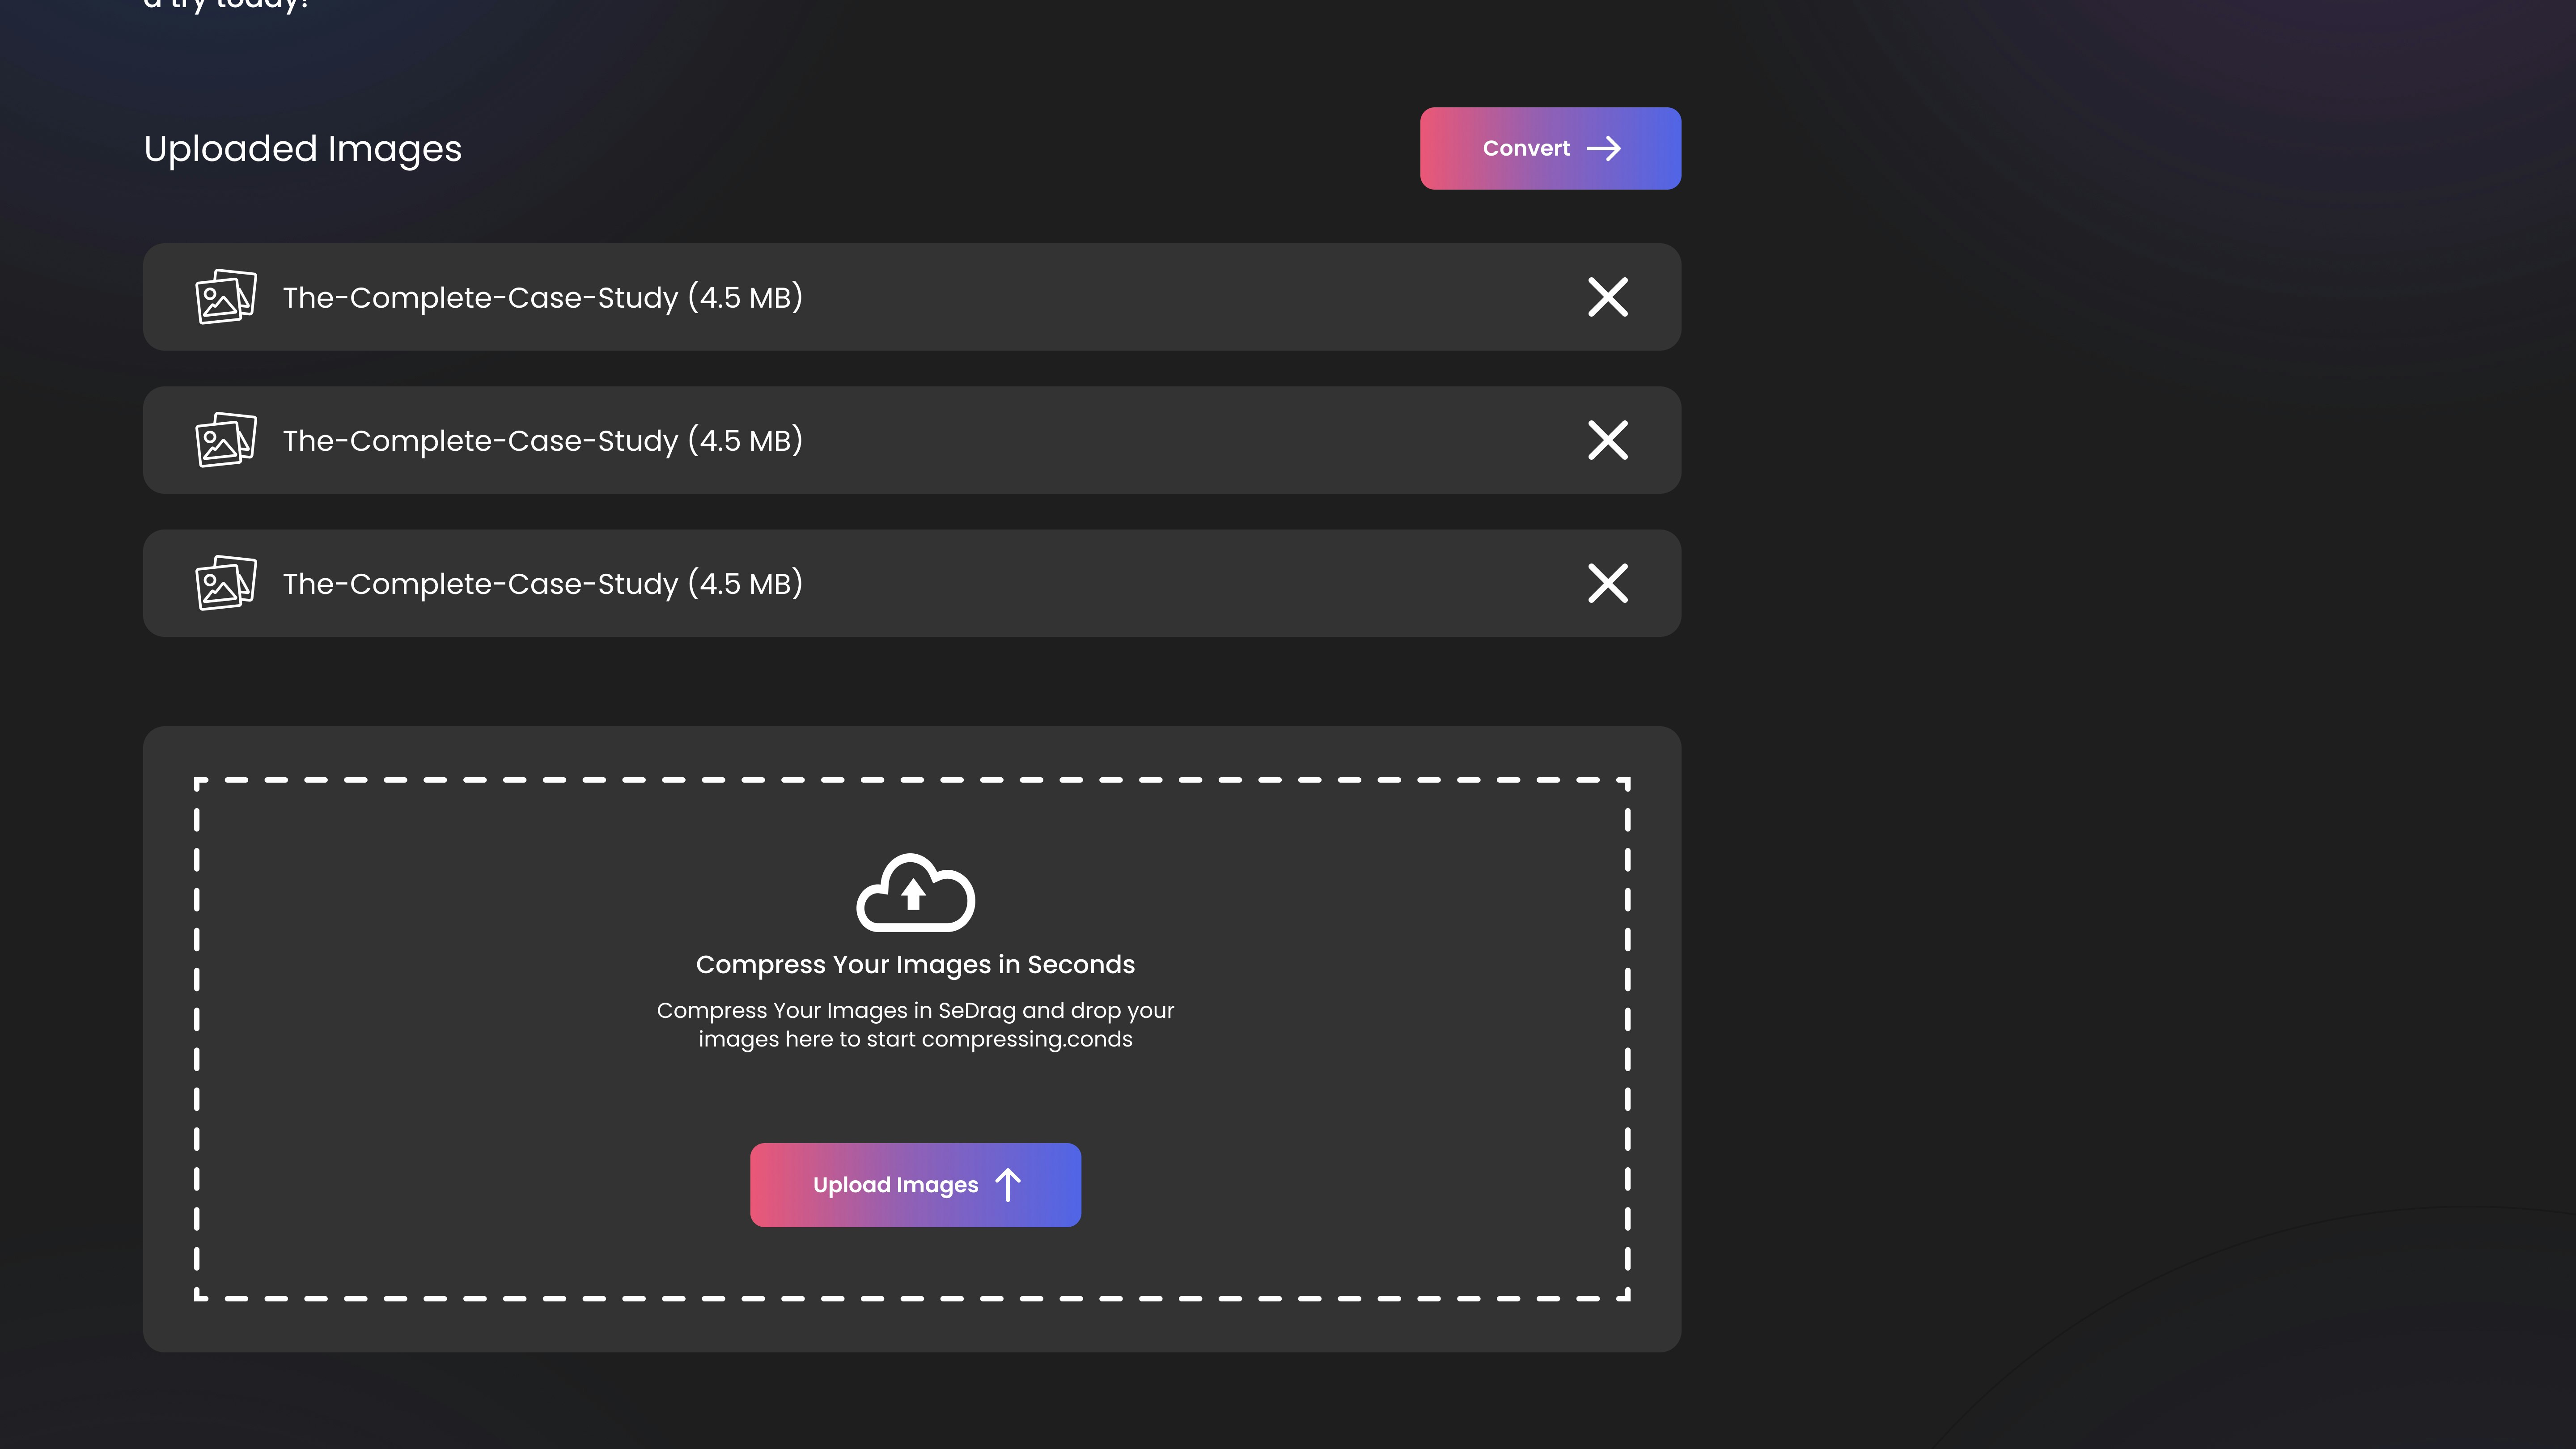
Task: Select the first The-Complete-Case-Study file name
Action: (x=543, y=297)
